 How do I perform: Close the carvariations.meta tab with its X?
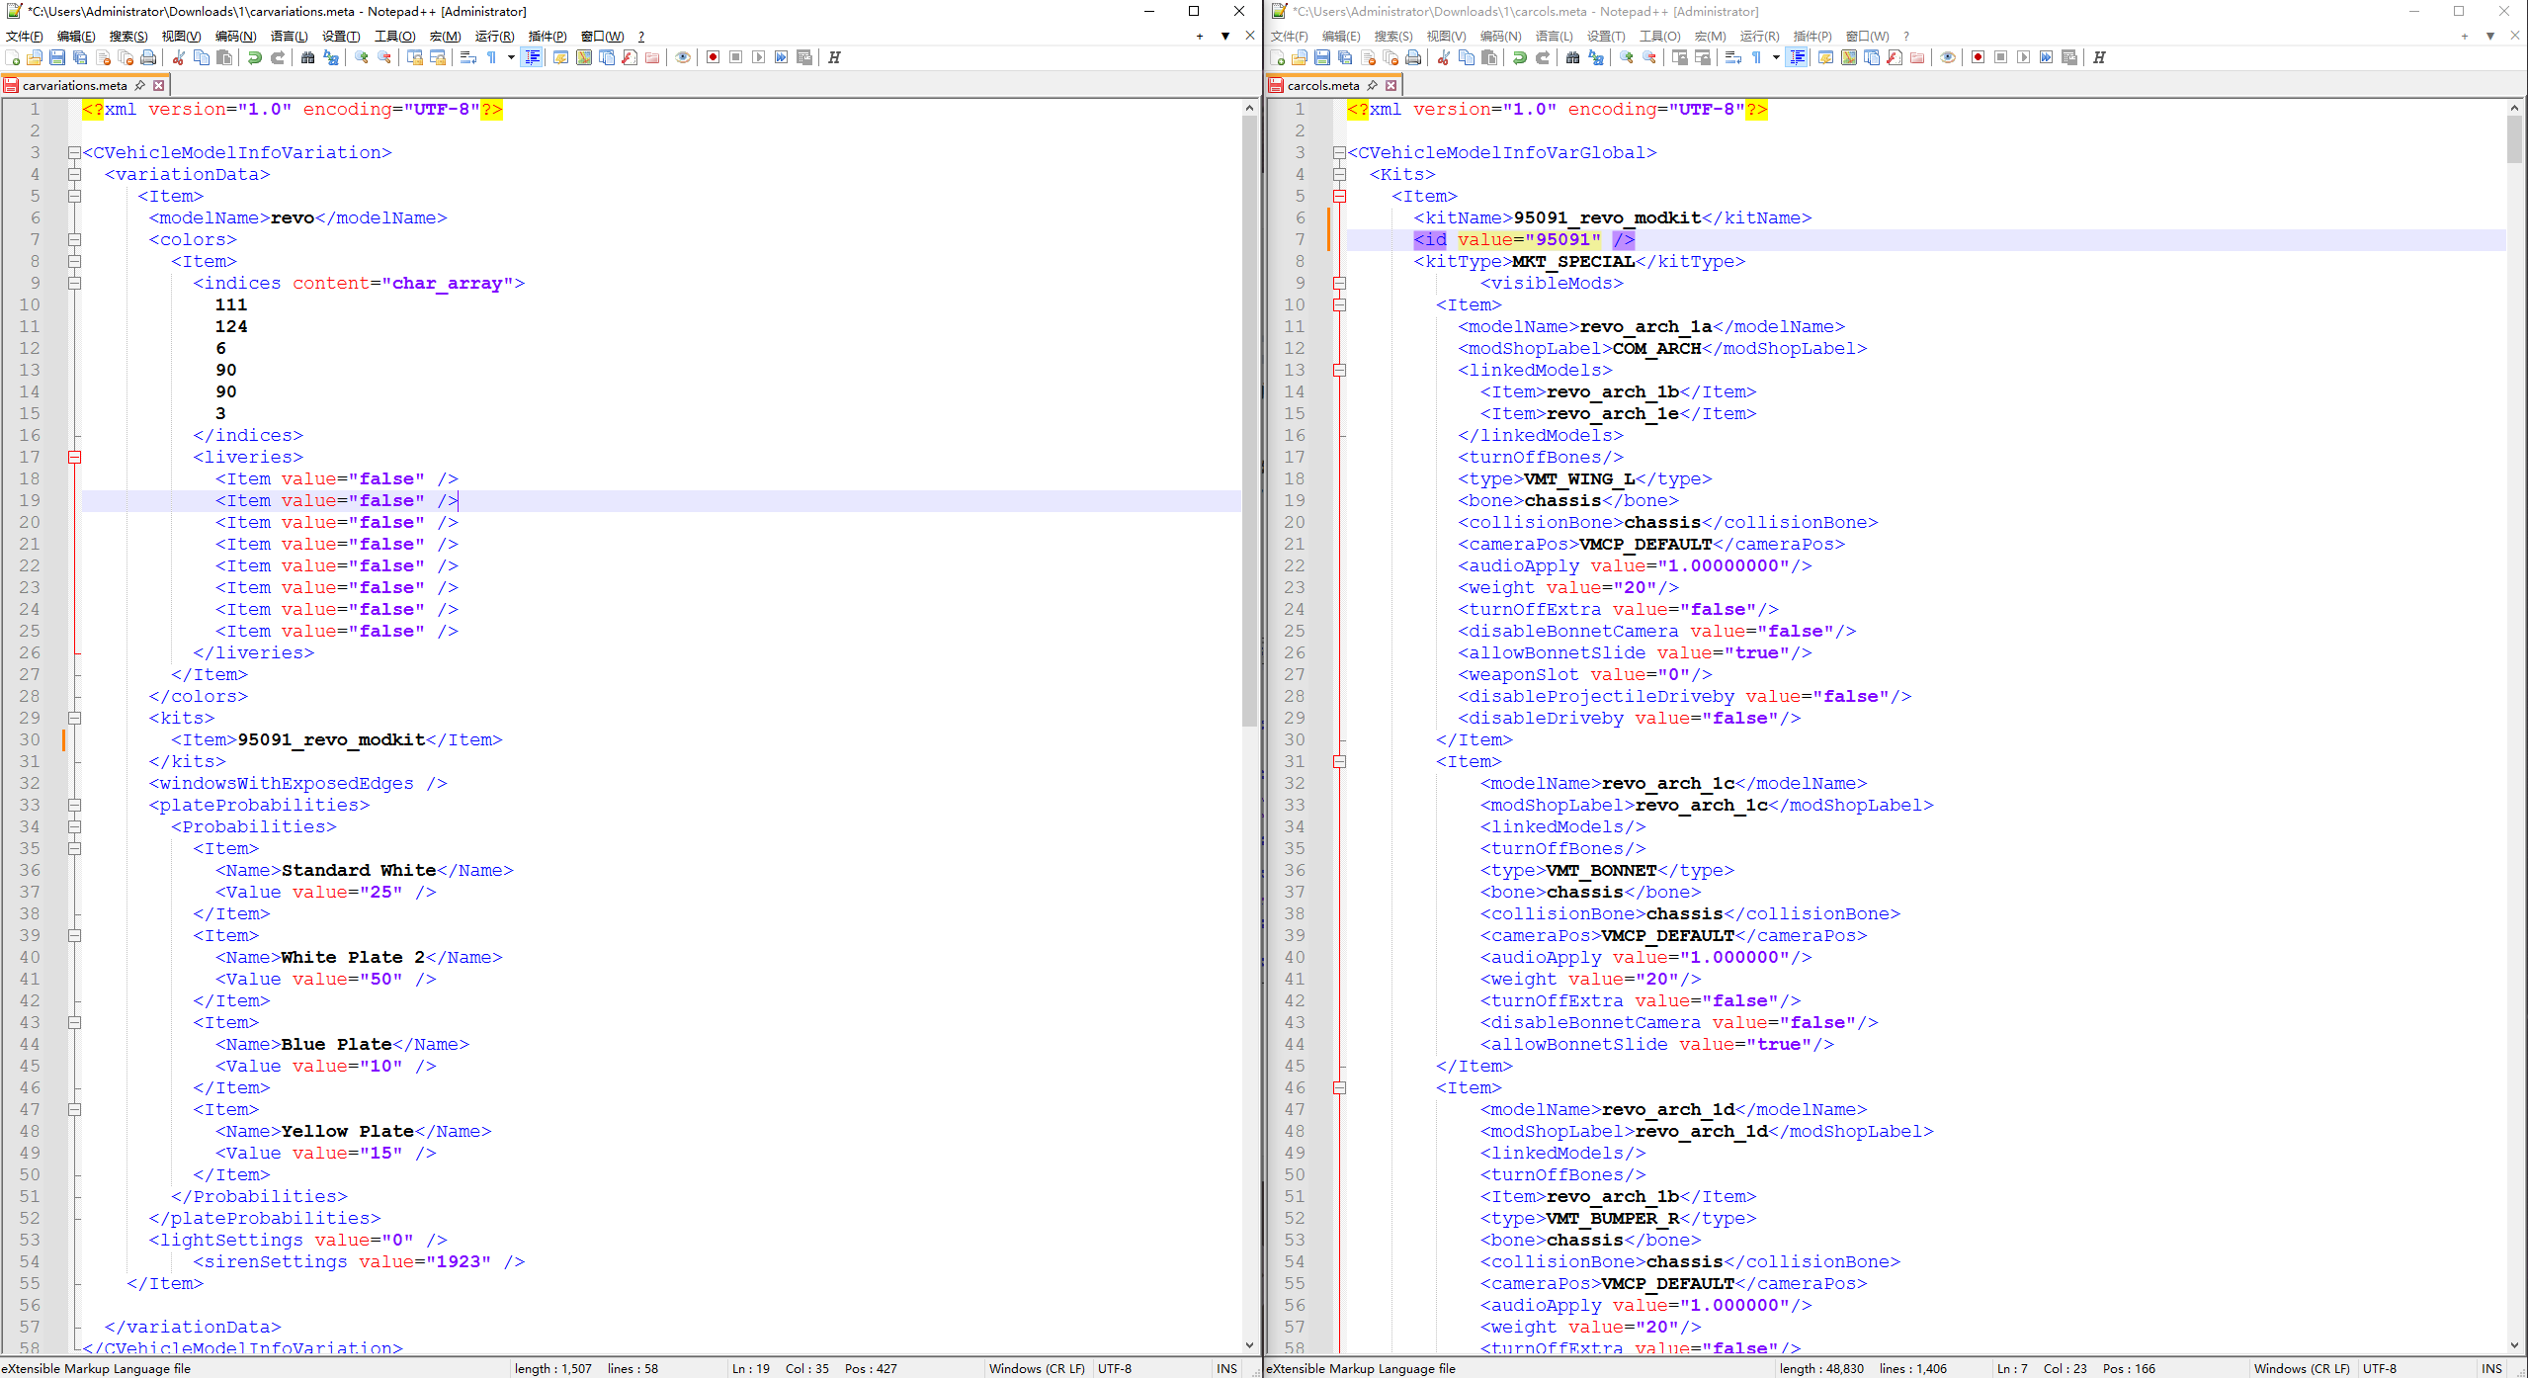click(x=158, y=85)
